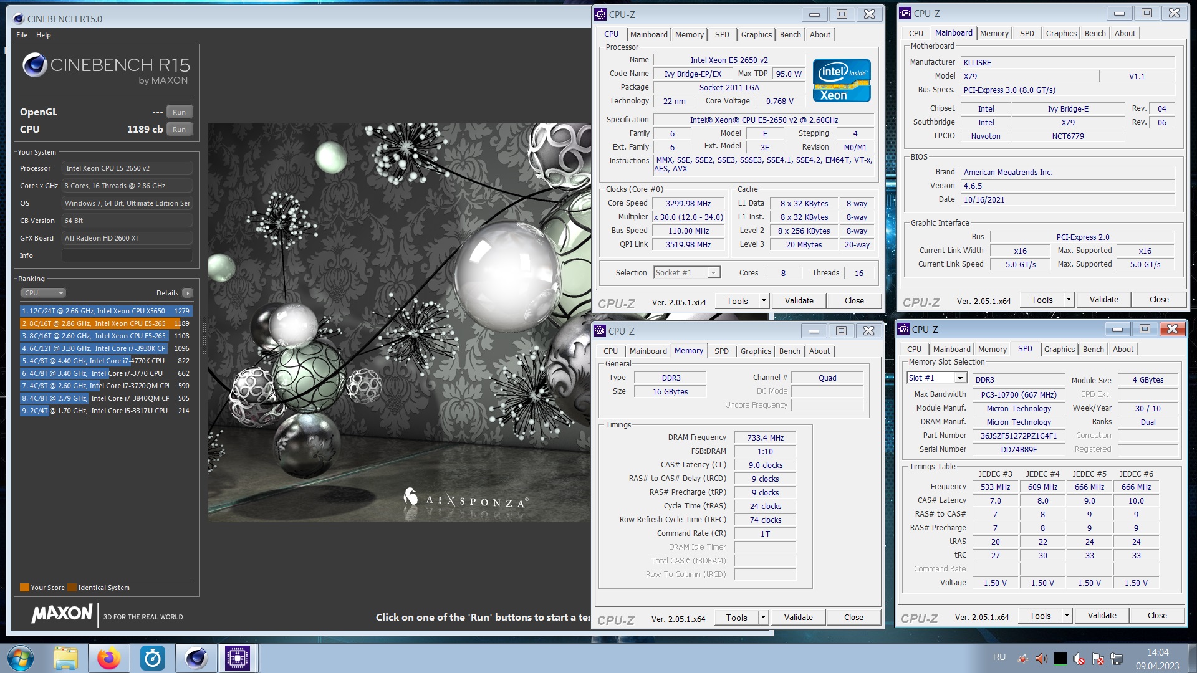Screen dimensions: 1197x673
Task: Open the Windows Start menu orb
Action: [21, 658]
